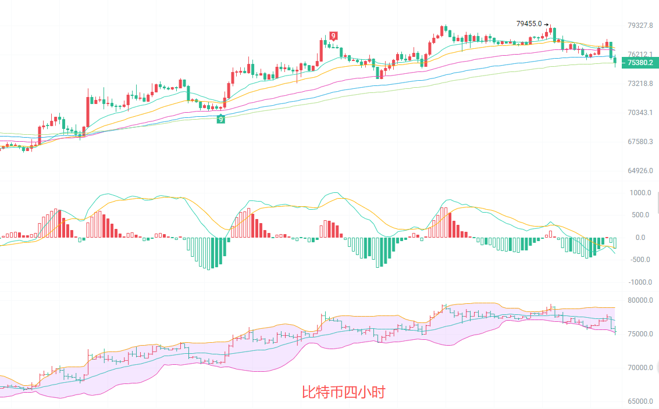Click the 1000.0 MACD axis label
Image resolution: width=659 pixels, height=409 pixels.
coord(641,193)
